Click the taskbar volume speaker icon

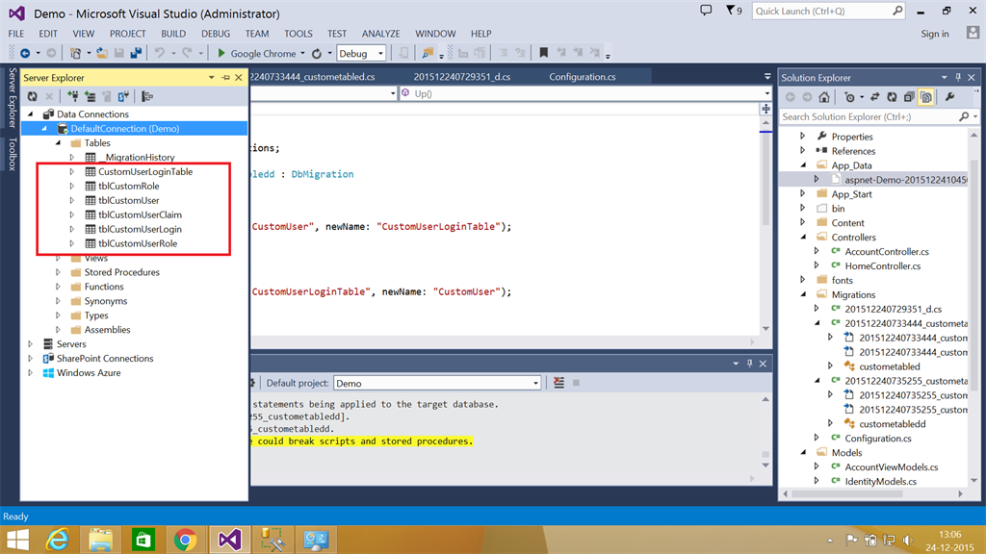pyautogui.click(x=907, y=540)
